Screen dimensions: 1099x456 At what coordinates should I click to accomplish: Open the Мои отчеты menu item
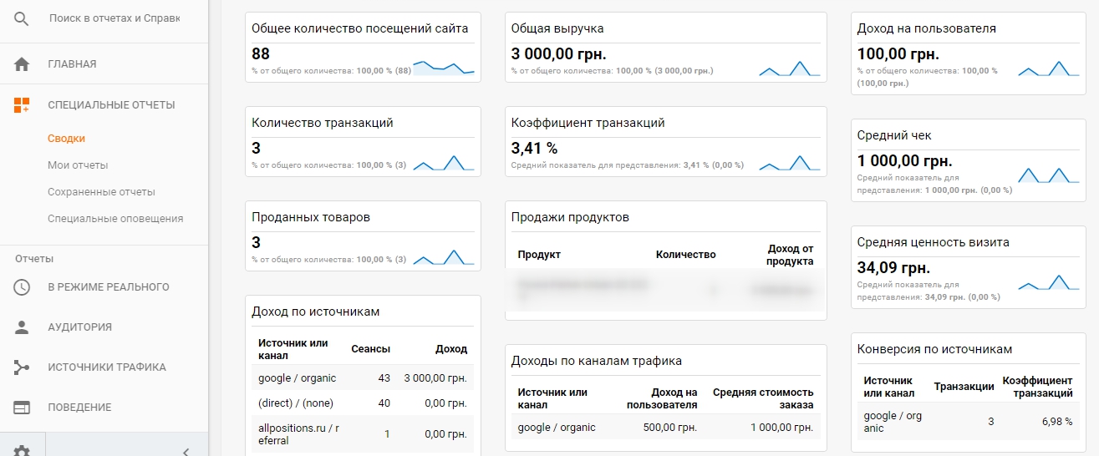click(x=78, y=165)
